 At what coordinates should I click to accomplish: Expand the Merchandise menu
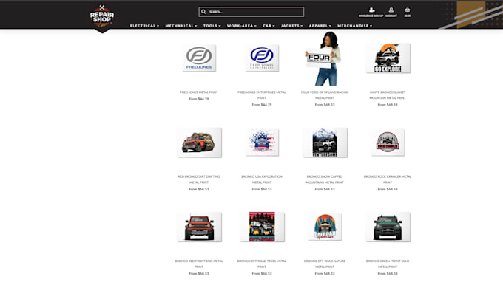tap(354, 26)
